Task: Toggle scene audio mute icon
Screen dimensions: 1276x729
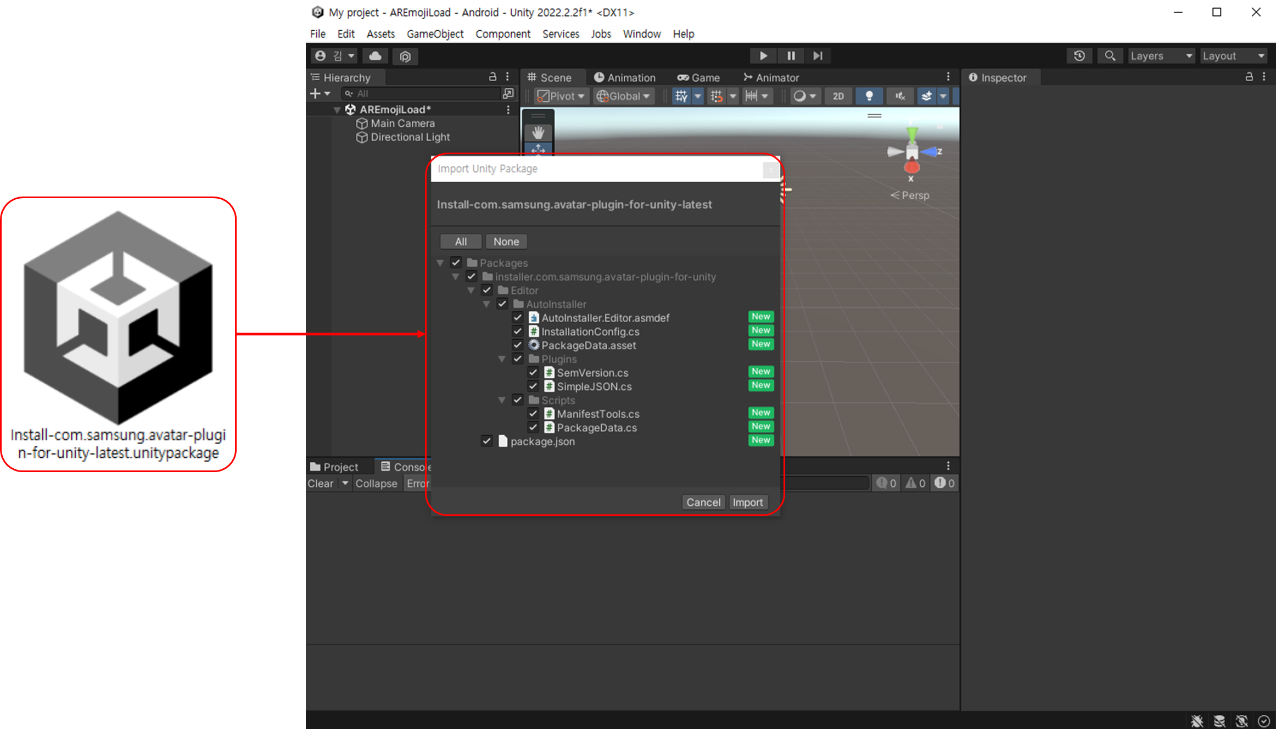Action: 900,96
